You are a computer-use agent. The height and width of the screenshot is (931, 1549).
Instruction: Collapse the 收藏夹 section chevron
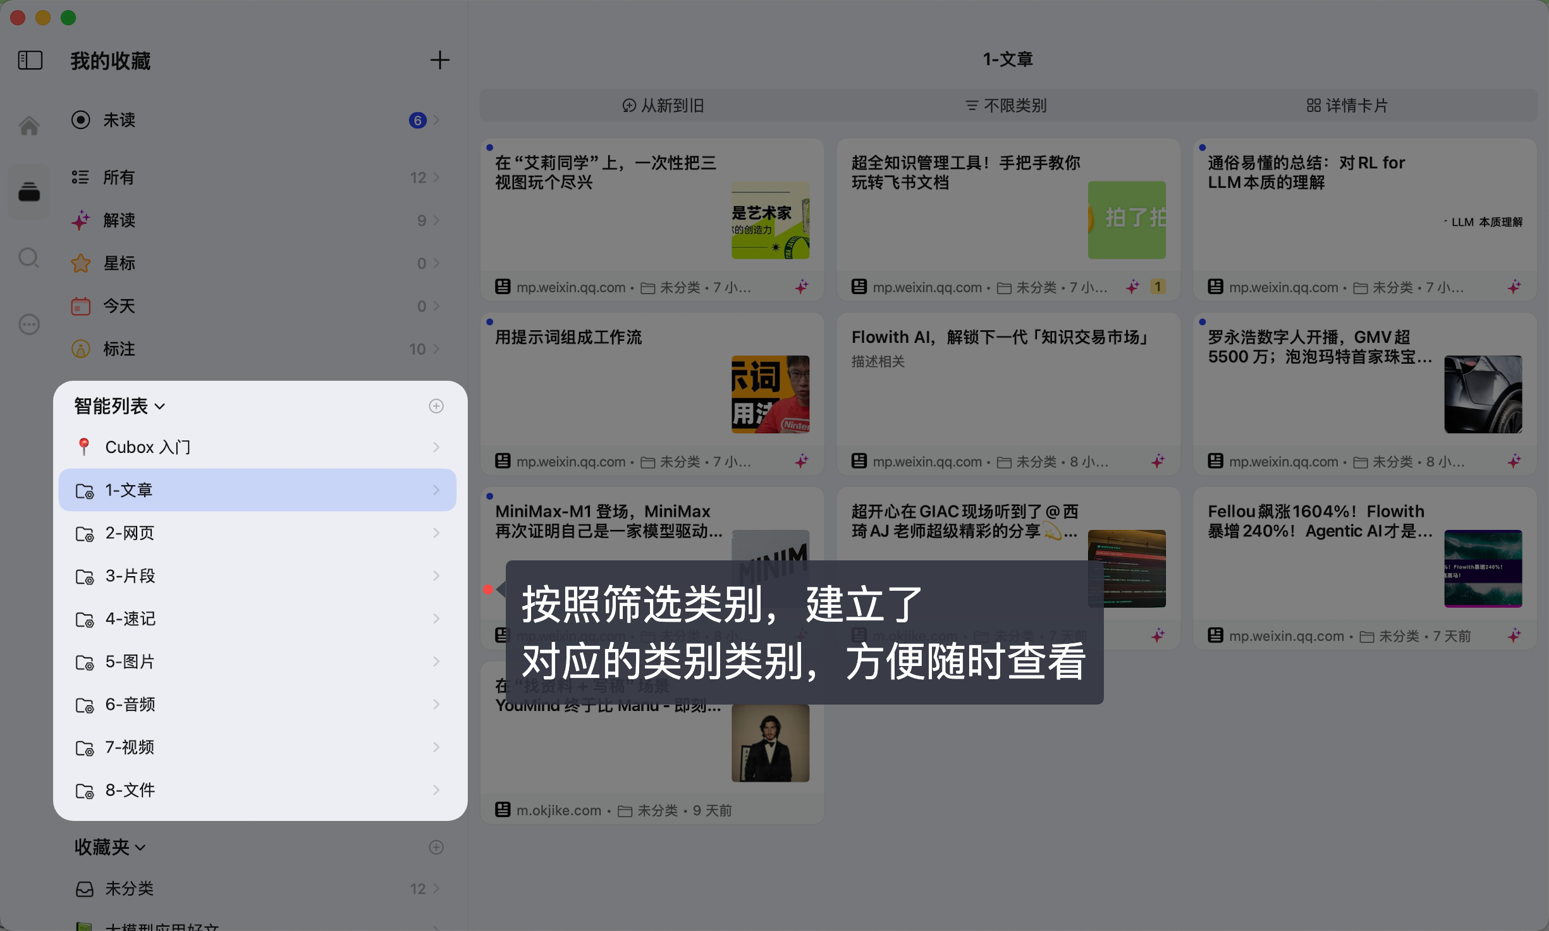pos(140,848)
